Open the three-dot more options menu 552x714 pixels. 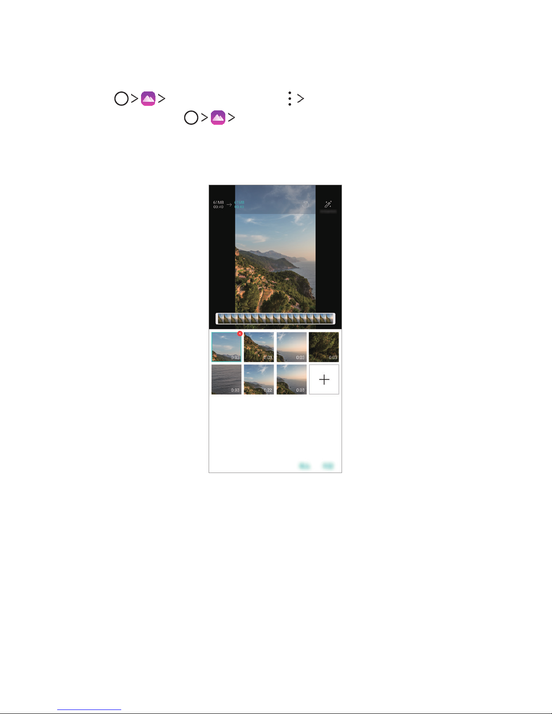click(x=289, y=99)
